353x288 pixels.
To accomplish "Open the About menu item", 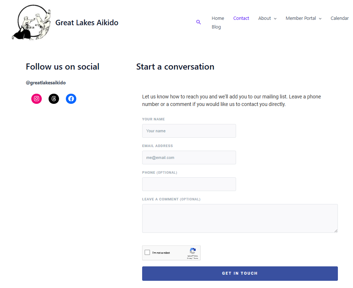I will (x=264, y=18).
